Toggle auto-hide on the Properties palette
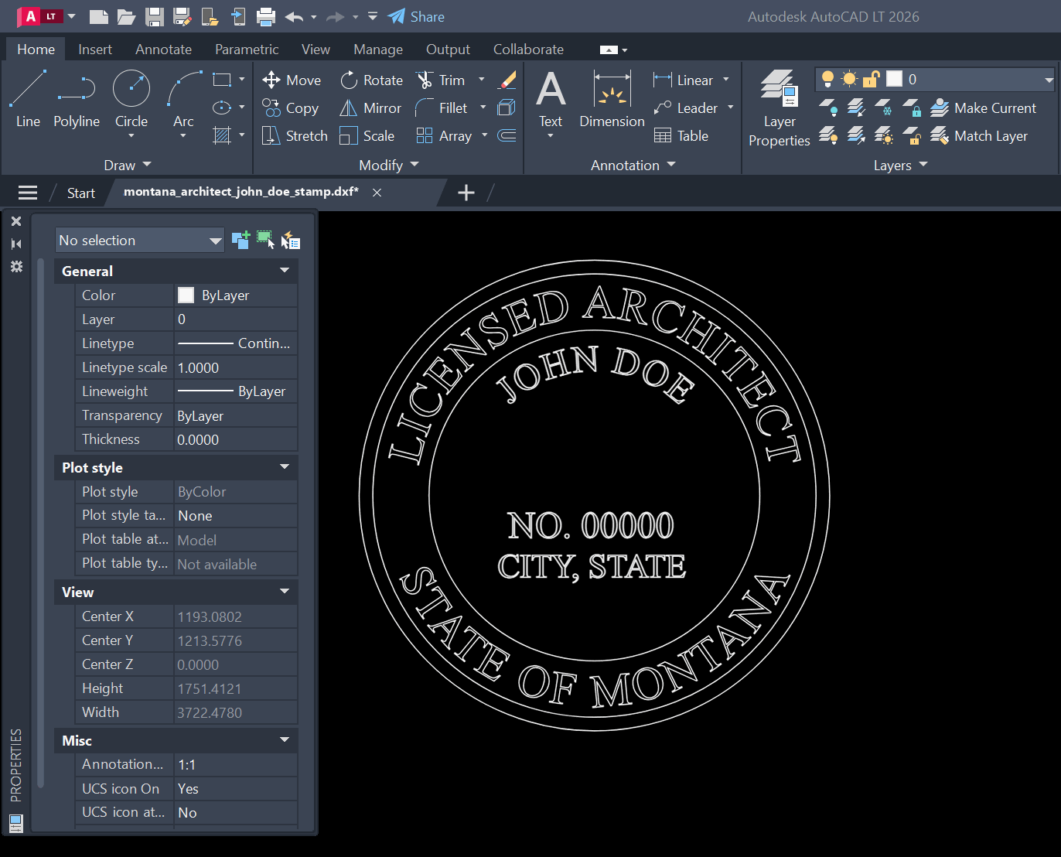 (x=15, y=244)
